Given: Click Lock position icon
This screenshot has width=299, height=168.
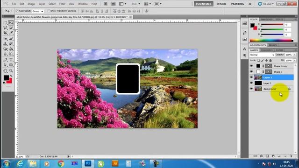Looking at the screenshot, I should [x=266, y=60].
